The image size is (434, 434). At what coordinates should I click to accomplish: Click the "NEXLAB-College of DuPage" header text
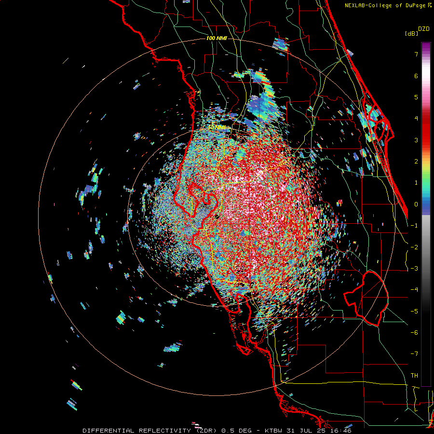[385, 5]
